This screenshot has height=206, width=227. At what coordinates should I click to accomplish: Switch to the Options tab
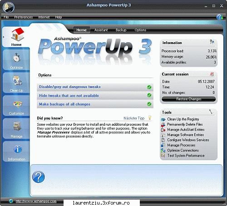(140, 30)
